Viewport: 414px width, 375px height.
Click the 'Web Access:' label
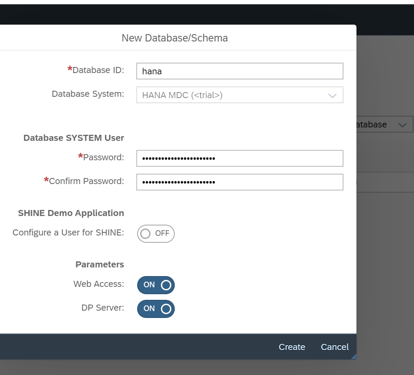[x=99, y=284]
